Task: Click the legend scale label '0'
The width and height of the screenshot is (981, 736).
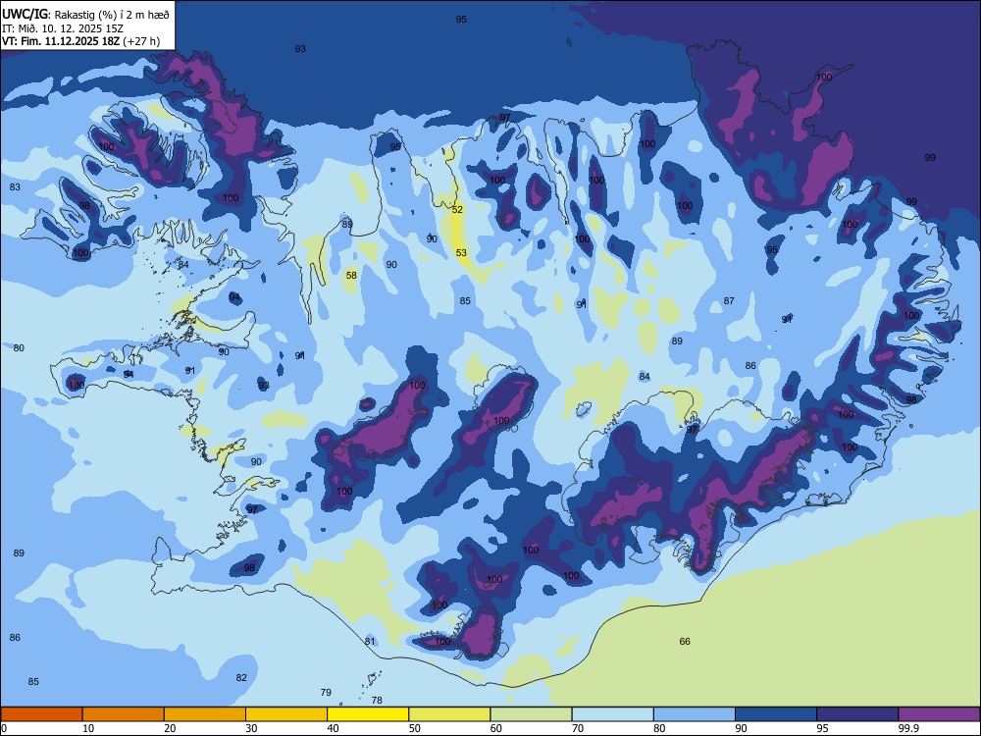Action: tap(4, 728)
